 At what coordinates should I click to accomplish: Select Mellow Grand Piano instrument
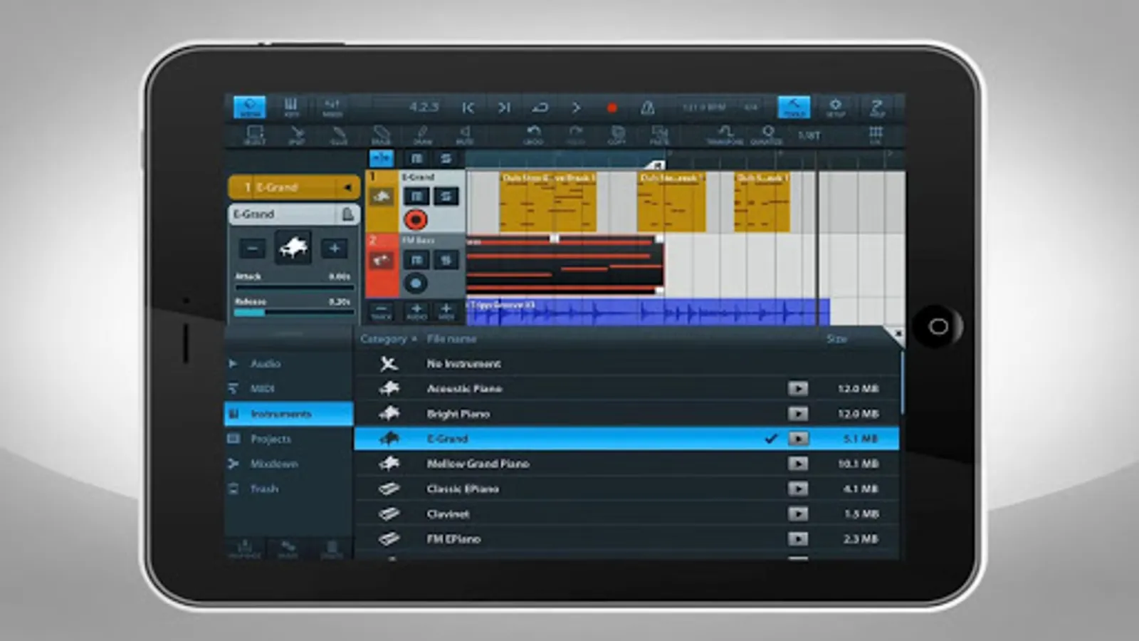point(478,464)
